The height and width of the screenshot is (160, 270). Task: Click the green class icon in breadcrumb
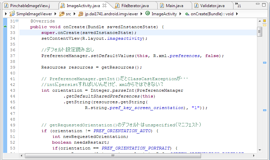coord(147,13)
